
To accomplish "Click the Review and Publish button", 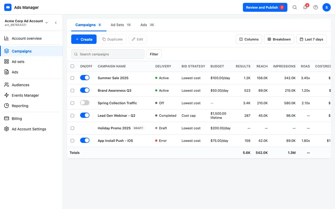I will point(265,7).
